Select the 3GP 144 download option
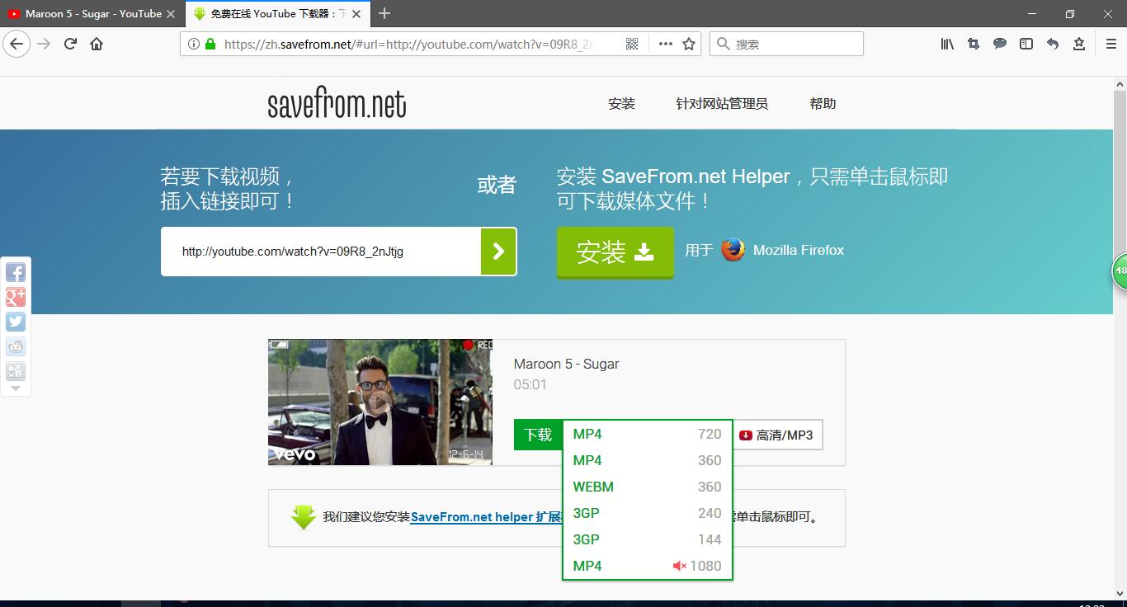 click(647, 539)
